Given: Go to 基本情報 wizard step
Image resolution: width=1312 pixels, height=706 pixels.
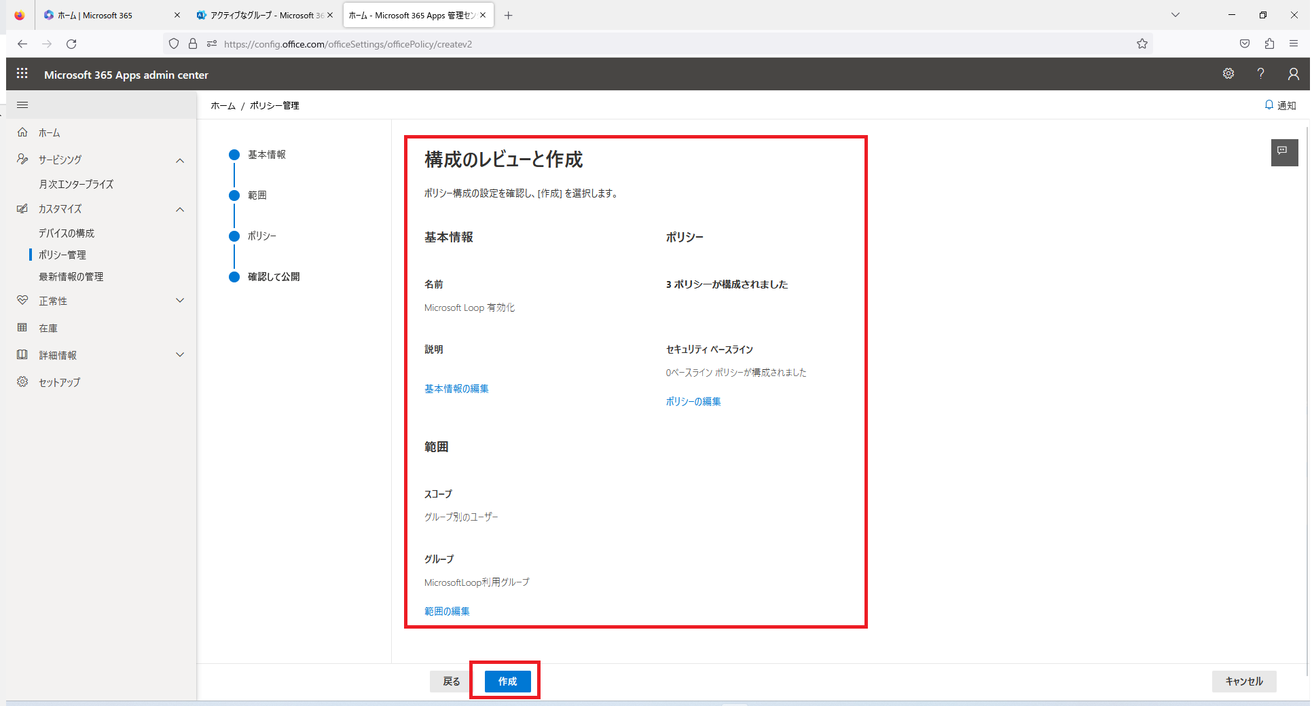Looking at the screenshot, I should click(267, 154).
